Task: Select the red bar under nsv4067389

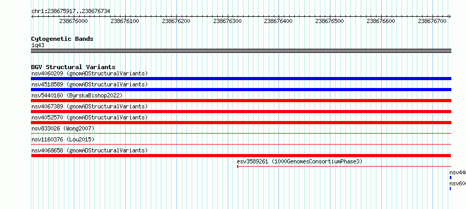Action: [x=241, y=112]
